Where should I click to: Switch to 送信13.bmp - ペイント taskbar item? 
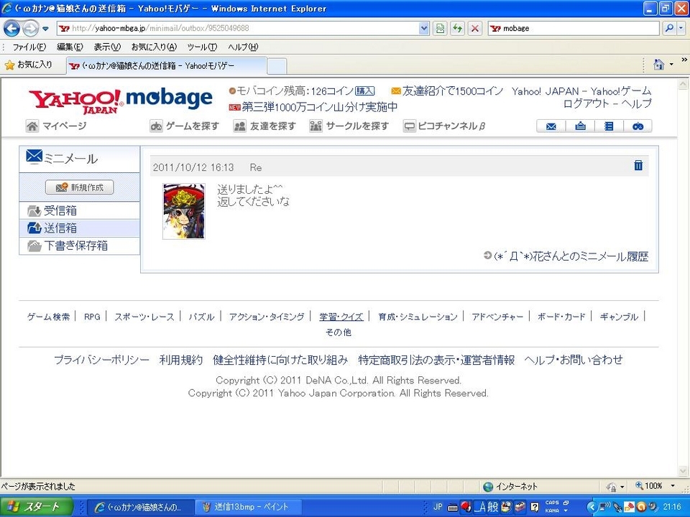click(247, 507)
